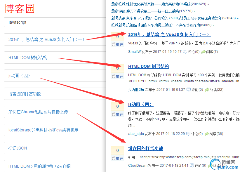Click the summary starting "VueJs 入门级 学习"

coord(184,43)
